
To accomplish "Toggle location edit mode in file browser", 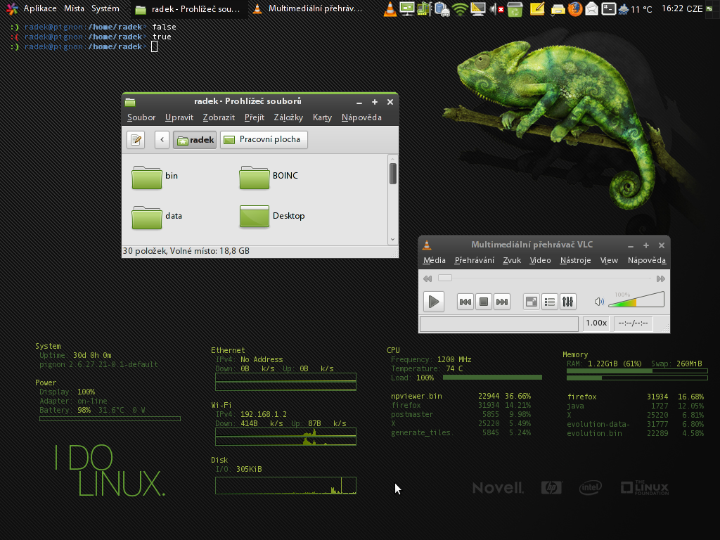I will [x=136, y=140].
